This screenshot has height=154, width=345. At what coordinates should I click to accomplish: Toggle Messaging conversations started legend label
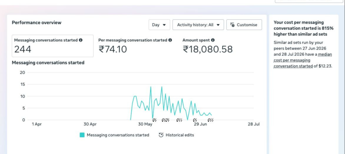point(118,135)
